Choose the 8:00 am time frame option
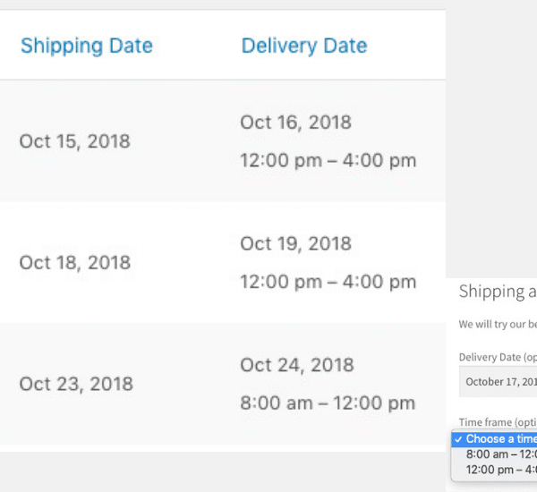The height and width of the screenshot is (492, 537). (x=501, y=454)
